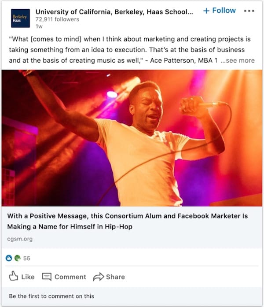The width and height of the screenshot is (264, 307).
Task: Click the cgsm.org source link
Action: [x=20, y=239]
